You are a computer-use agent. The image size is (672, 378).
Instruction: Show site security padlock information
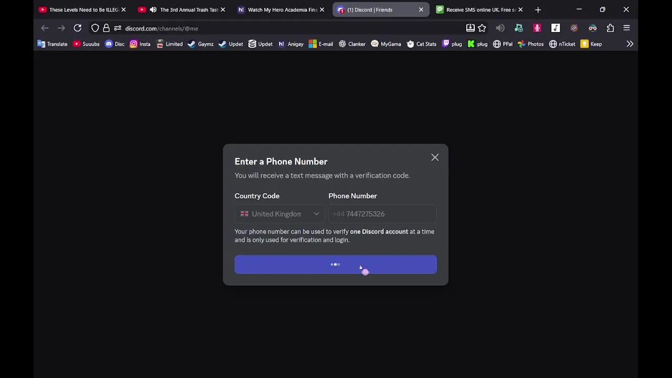[x=106, y=28]
